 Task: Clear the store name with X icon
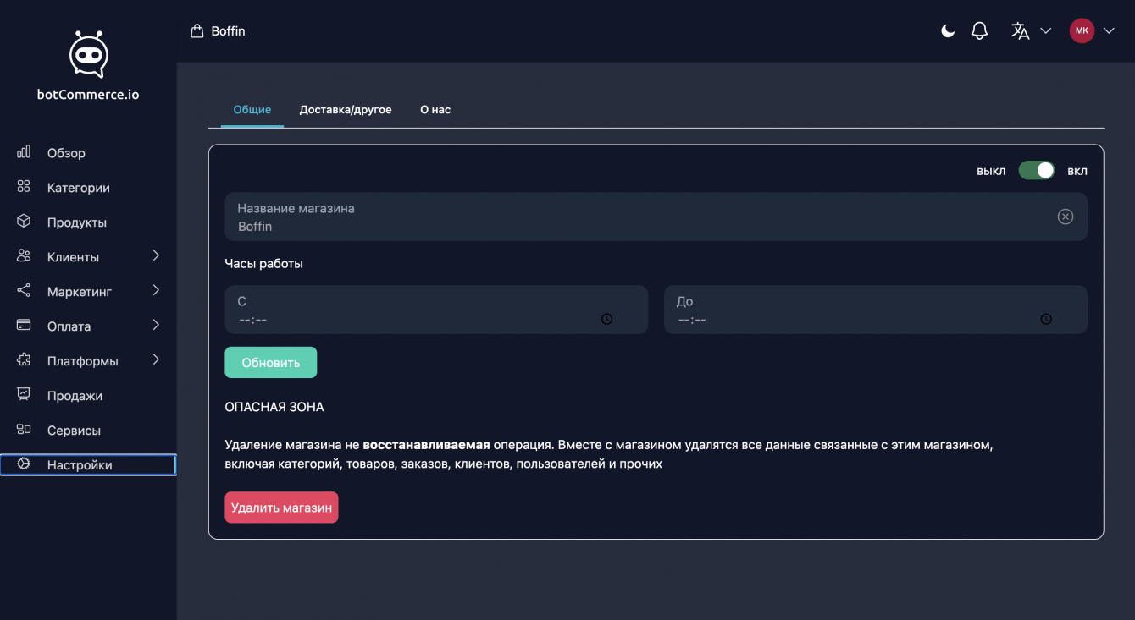pos(1066,217)
